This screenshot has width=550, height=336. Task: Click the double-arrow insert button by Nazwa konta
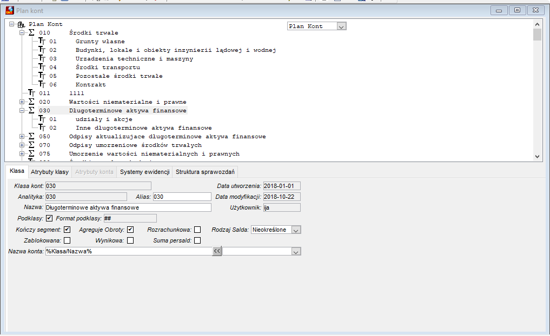(x=217, y=251)
